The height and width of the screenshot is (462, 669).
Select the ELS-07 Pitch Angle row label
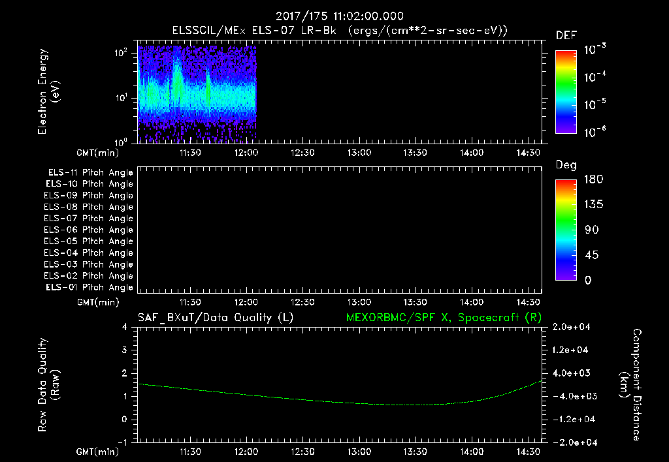tap(88, 219)
